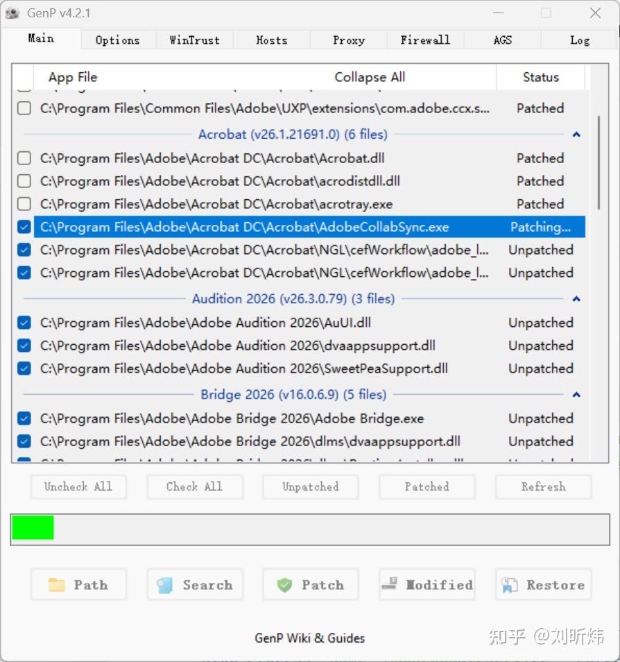The width and height of the screenshot is (620, 662).
Task: Collapse the Audition 2026 group chevron
Action: (576, 299)
